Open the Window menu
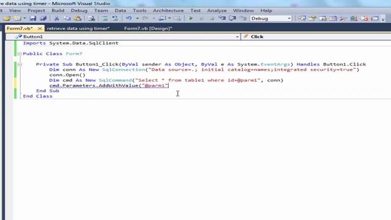 (x=243, y=10)
